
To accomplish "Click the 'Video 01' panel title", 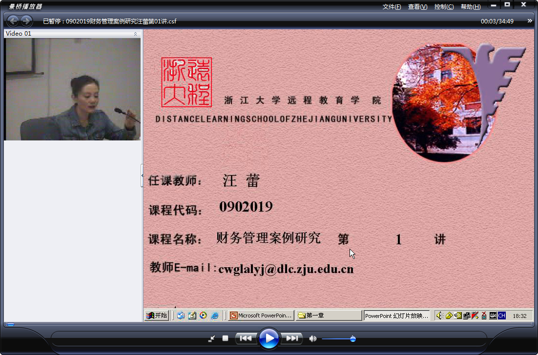I will point(19,34).
